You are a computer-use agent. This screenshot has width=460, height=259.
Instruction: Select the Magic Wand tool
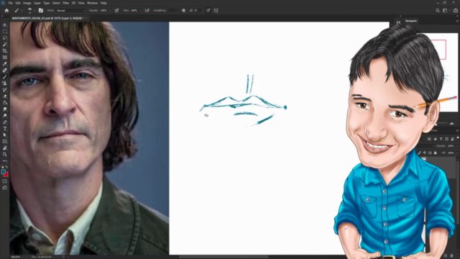coord(5,45)
